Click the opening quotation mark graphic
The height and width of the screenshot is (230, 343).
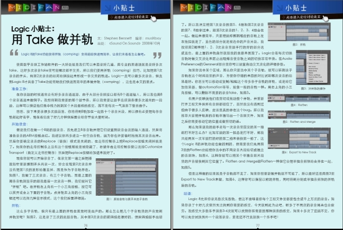[14, 53]
